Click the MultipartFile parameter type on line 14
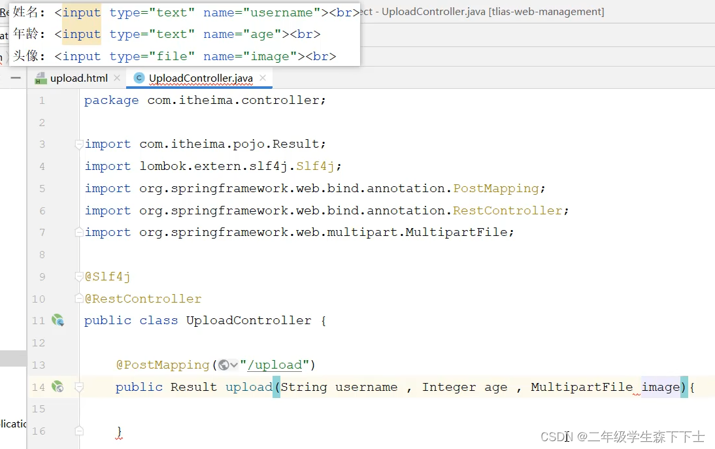The width and height of the screenshot is (715, 449). click(582, 387)
